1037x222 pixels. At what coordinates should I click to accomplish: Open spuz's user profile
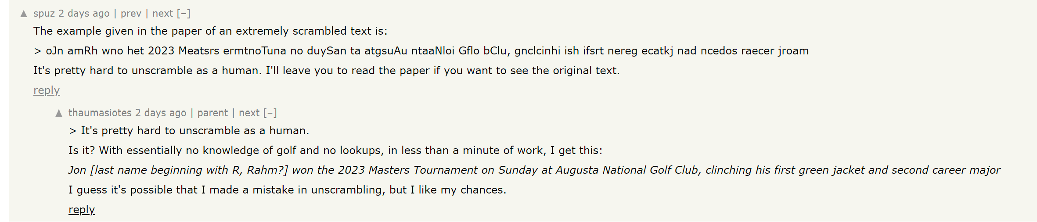(44, 14)
